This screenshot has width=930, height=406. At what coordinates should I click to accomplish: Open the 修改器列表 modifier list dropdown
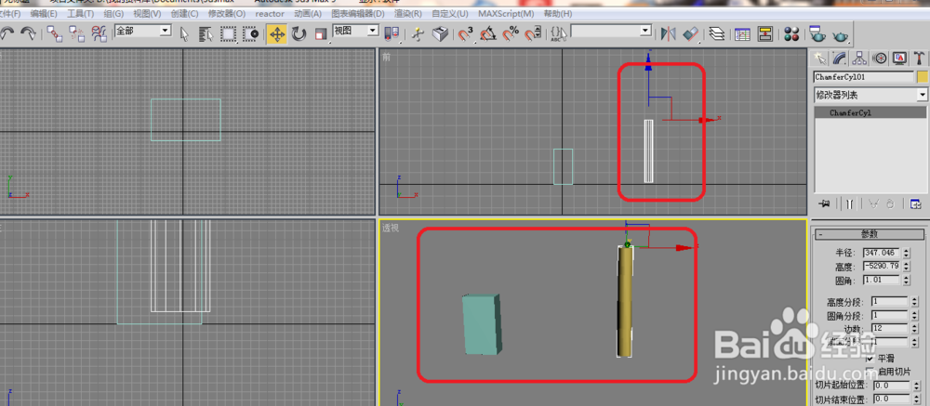click(870, 95)
